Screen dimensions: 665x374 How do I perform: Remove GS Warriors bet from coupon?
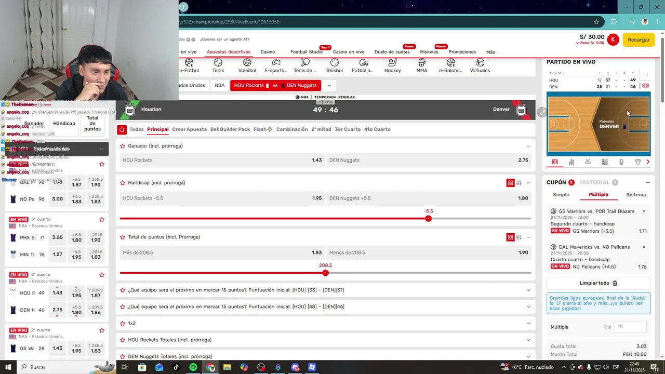tap(644, 211)
